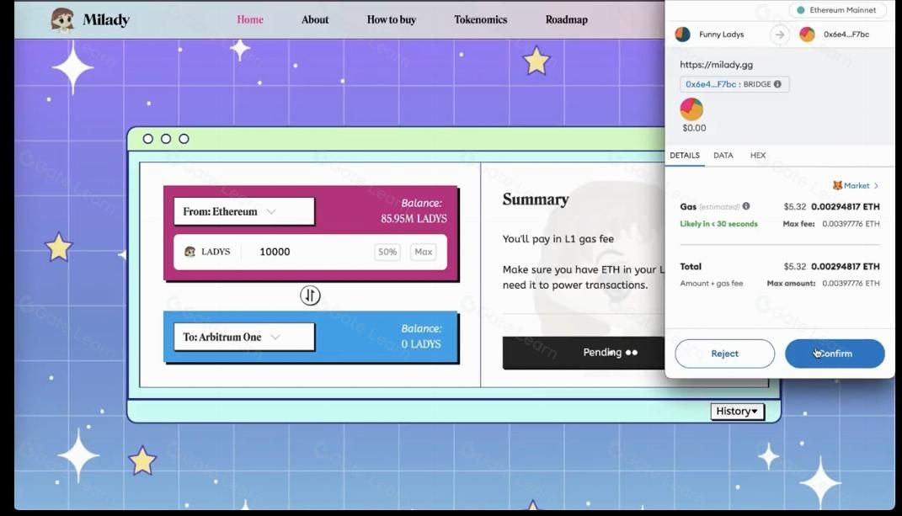Click the first circle in bridge window titlebar
The height and width of the screenshot is (516, 902).
(x=148, y=139)
